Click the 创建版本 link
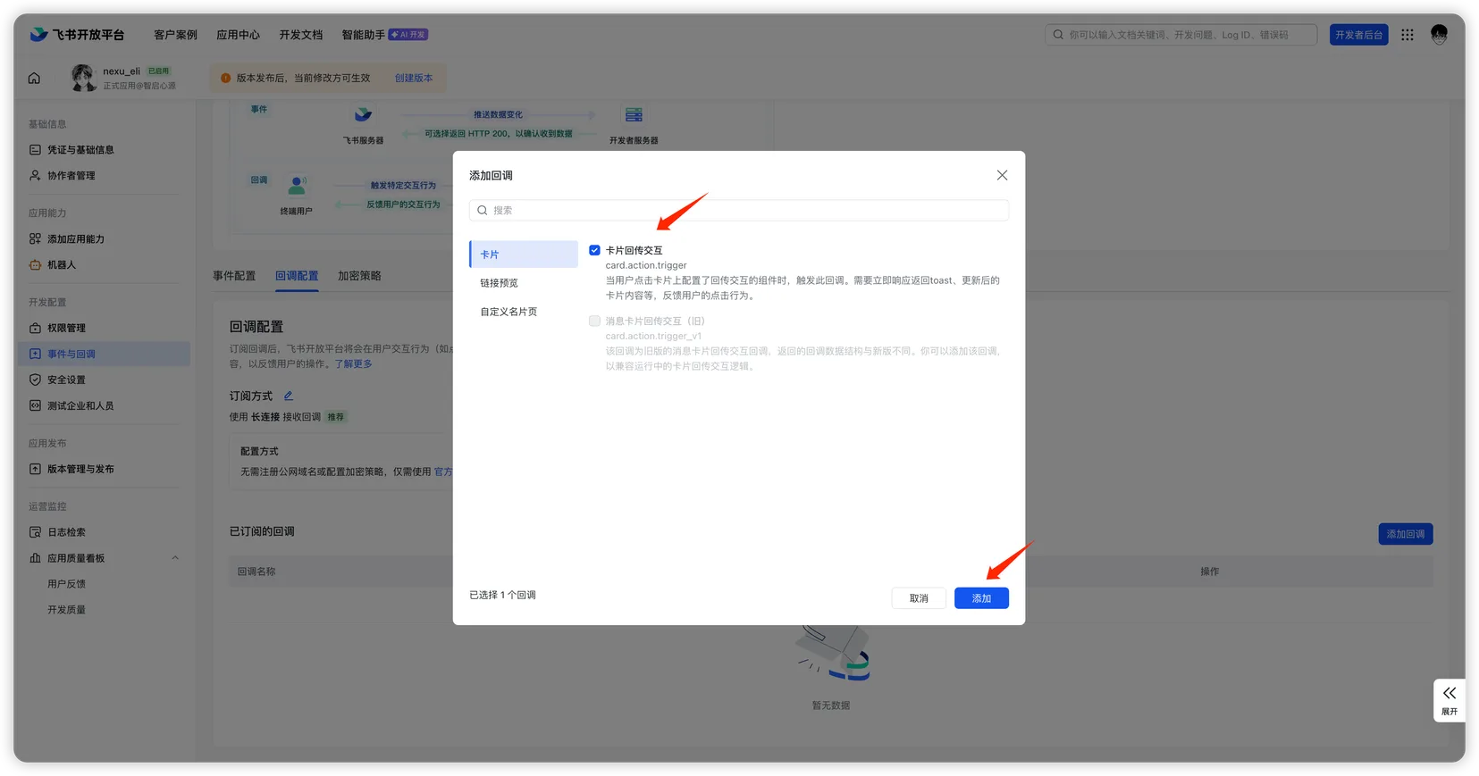This screenshot has height=776, width=1479. [x=414, y=79]
